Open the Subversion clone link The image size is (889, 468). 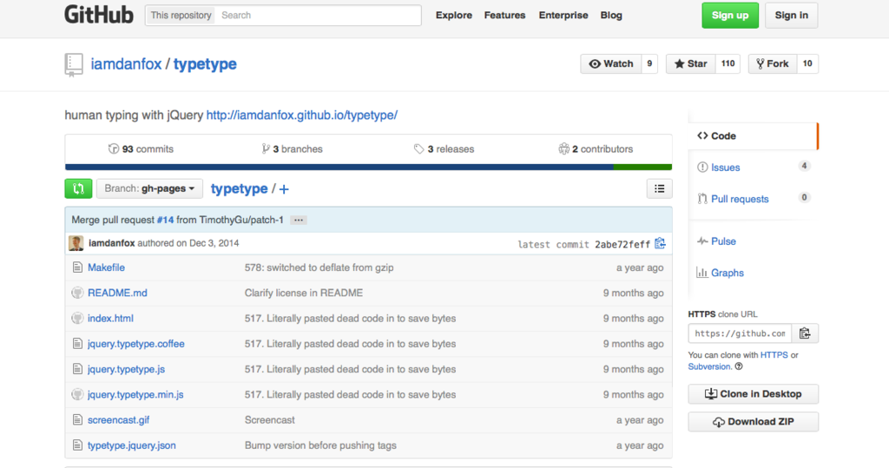[x=709, y=366]
